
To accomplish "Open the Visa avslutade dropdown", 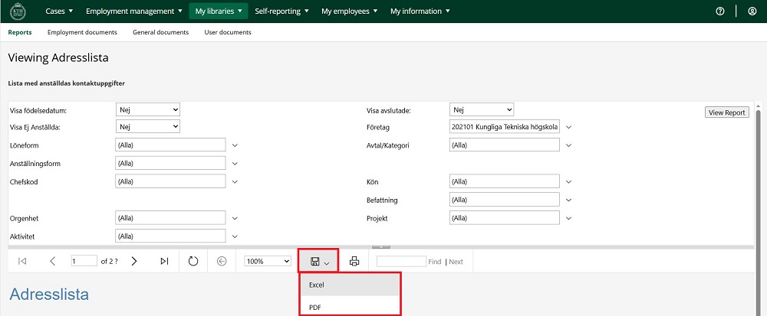I will [482, 110].
